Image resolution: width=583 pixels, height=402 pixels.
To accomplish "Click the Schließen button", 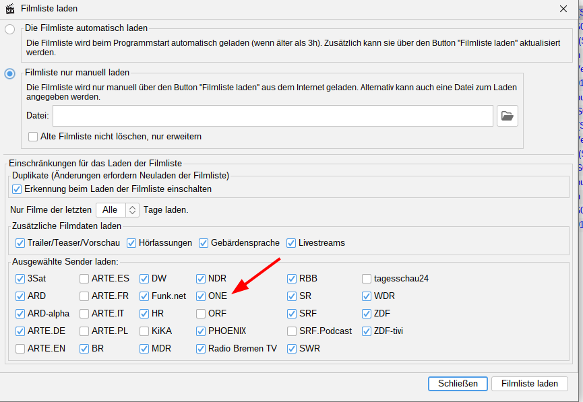I will click(458, 384).
